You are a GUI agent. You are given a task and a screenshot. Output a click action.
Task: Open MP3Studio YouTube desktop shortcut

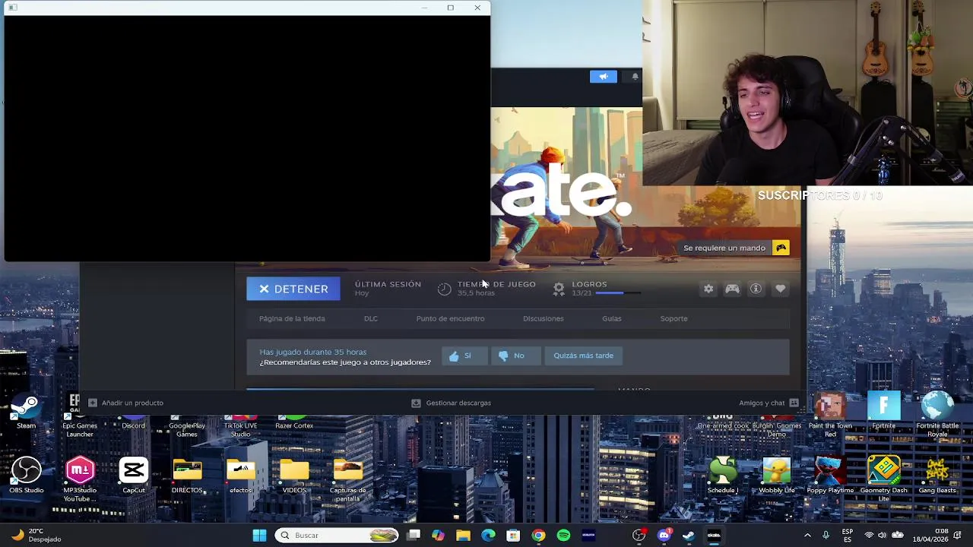pyautogui.click(x=80, y=479)
